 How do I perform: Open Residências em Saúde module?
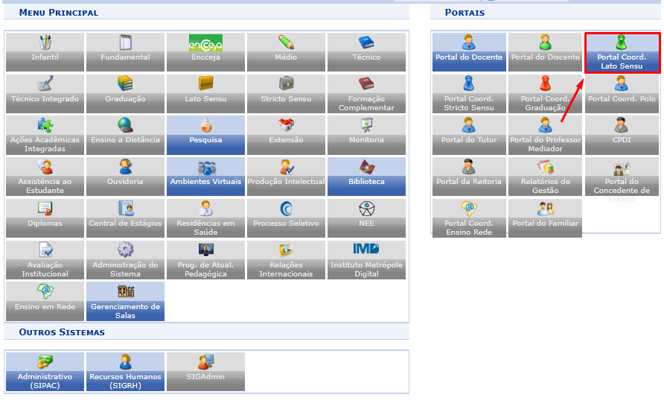205,218
